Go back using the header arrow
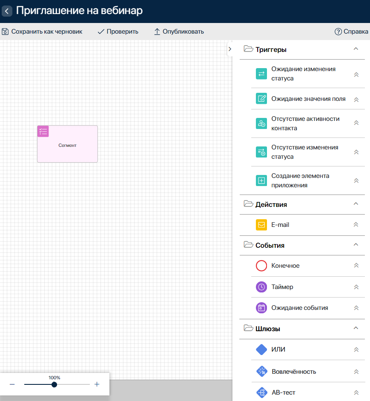 tap(7, 11)
